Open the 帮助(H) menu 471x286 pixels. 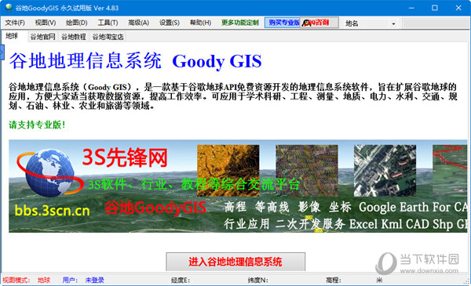(x=200, y=23)
